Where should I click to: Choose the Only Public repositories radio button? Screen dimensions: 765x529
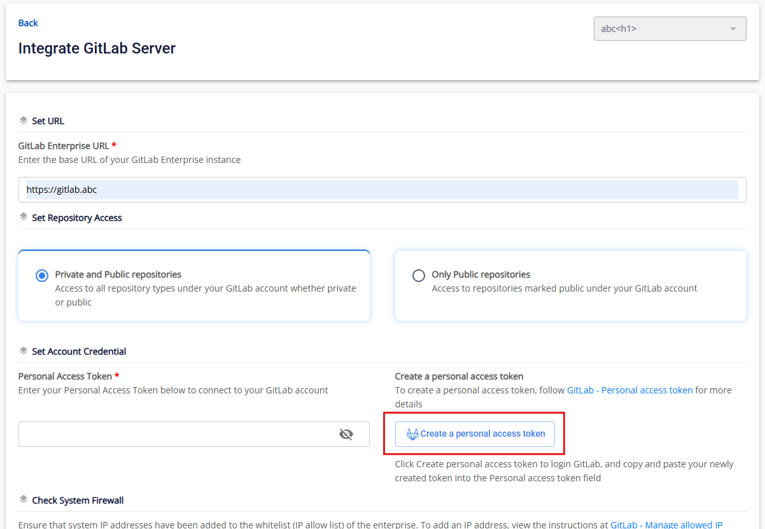tap(419, 276)
